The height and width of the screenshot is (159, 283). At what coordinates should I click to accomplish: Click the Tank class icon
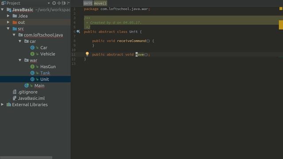(x=32, y=73)
